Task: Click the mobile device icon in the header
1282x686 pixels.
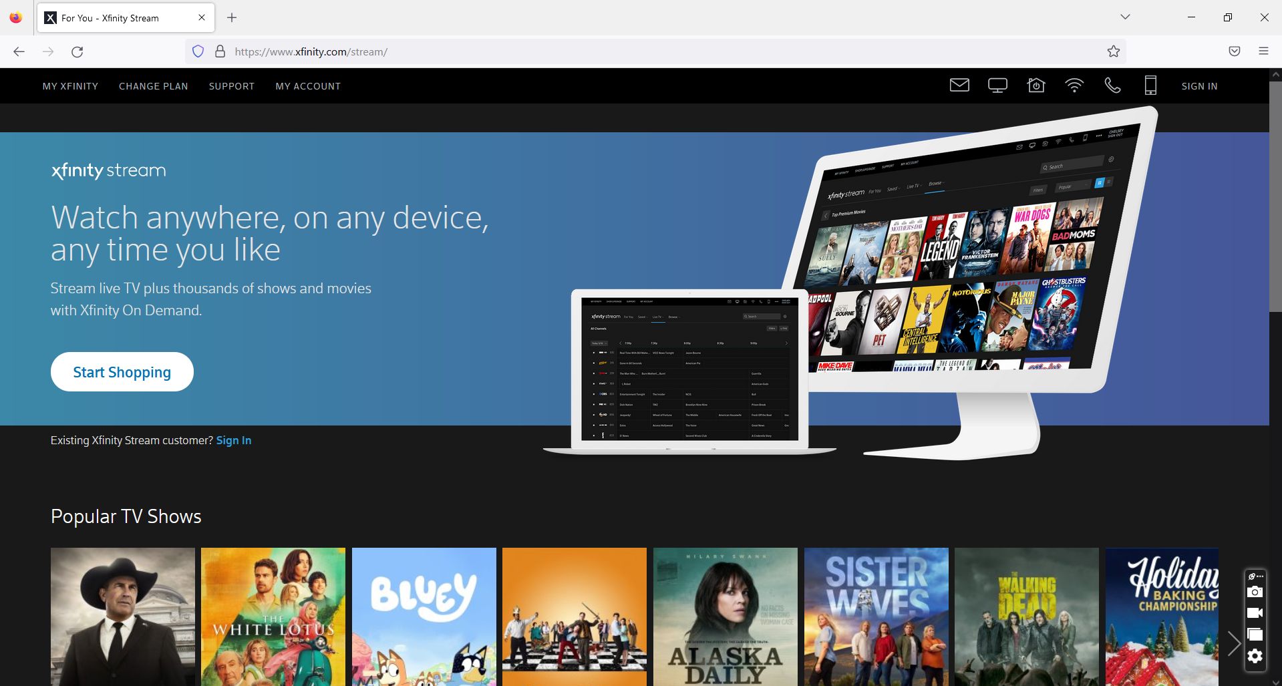Action: [x=1150, y=85]
